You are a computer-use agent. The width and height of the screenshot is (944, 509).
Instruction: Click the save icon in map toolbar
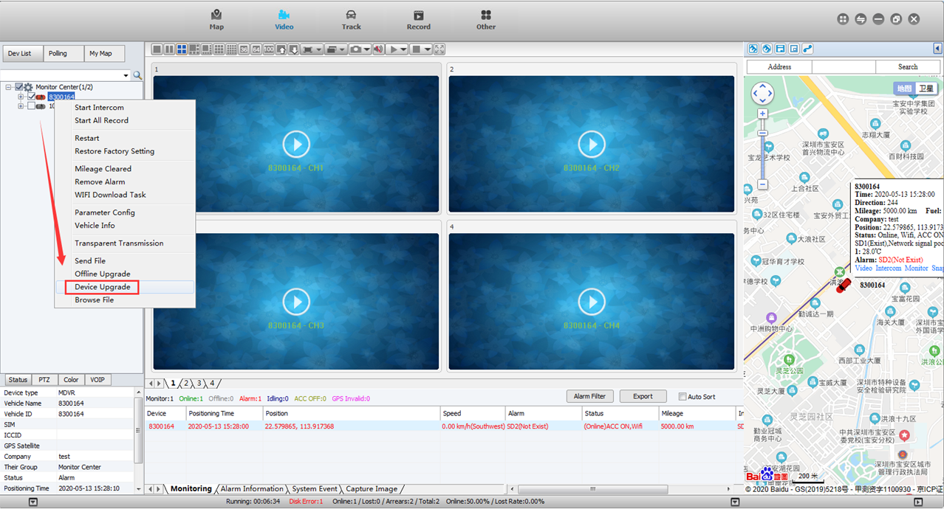click(x=780, y=49)
